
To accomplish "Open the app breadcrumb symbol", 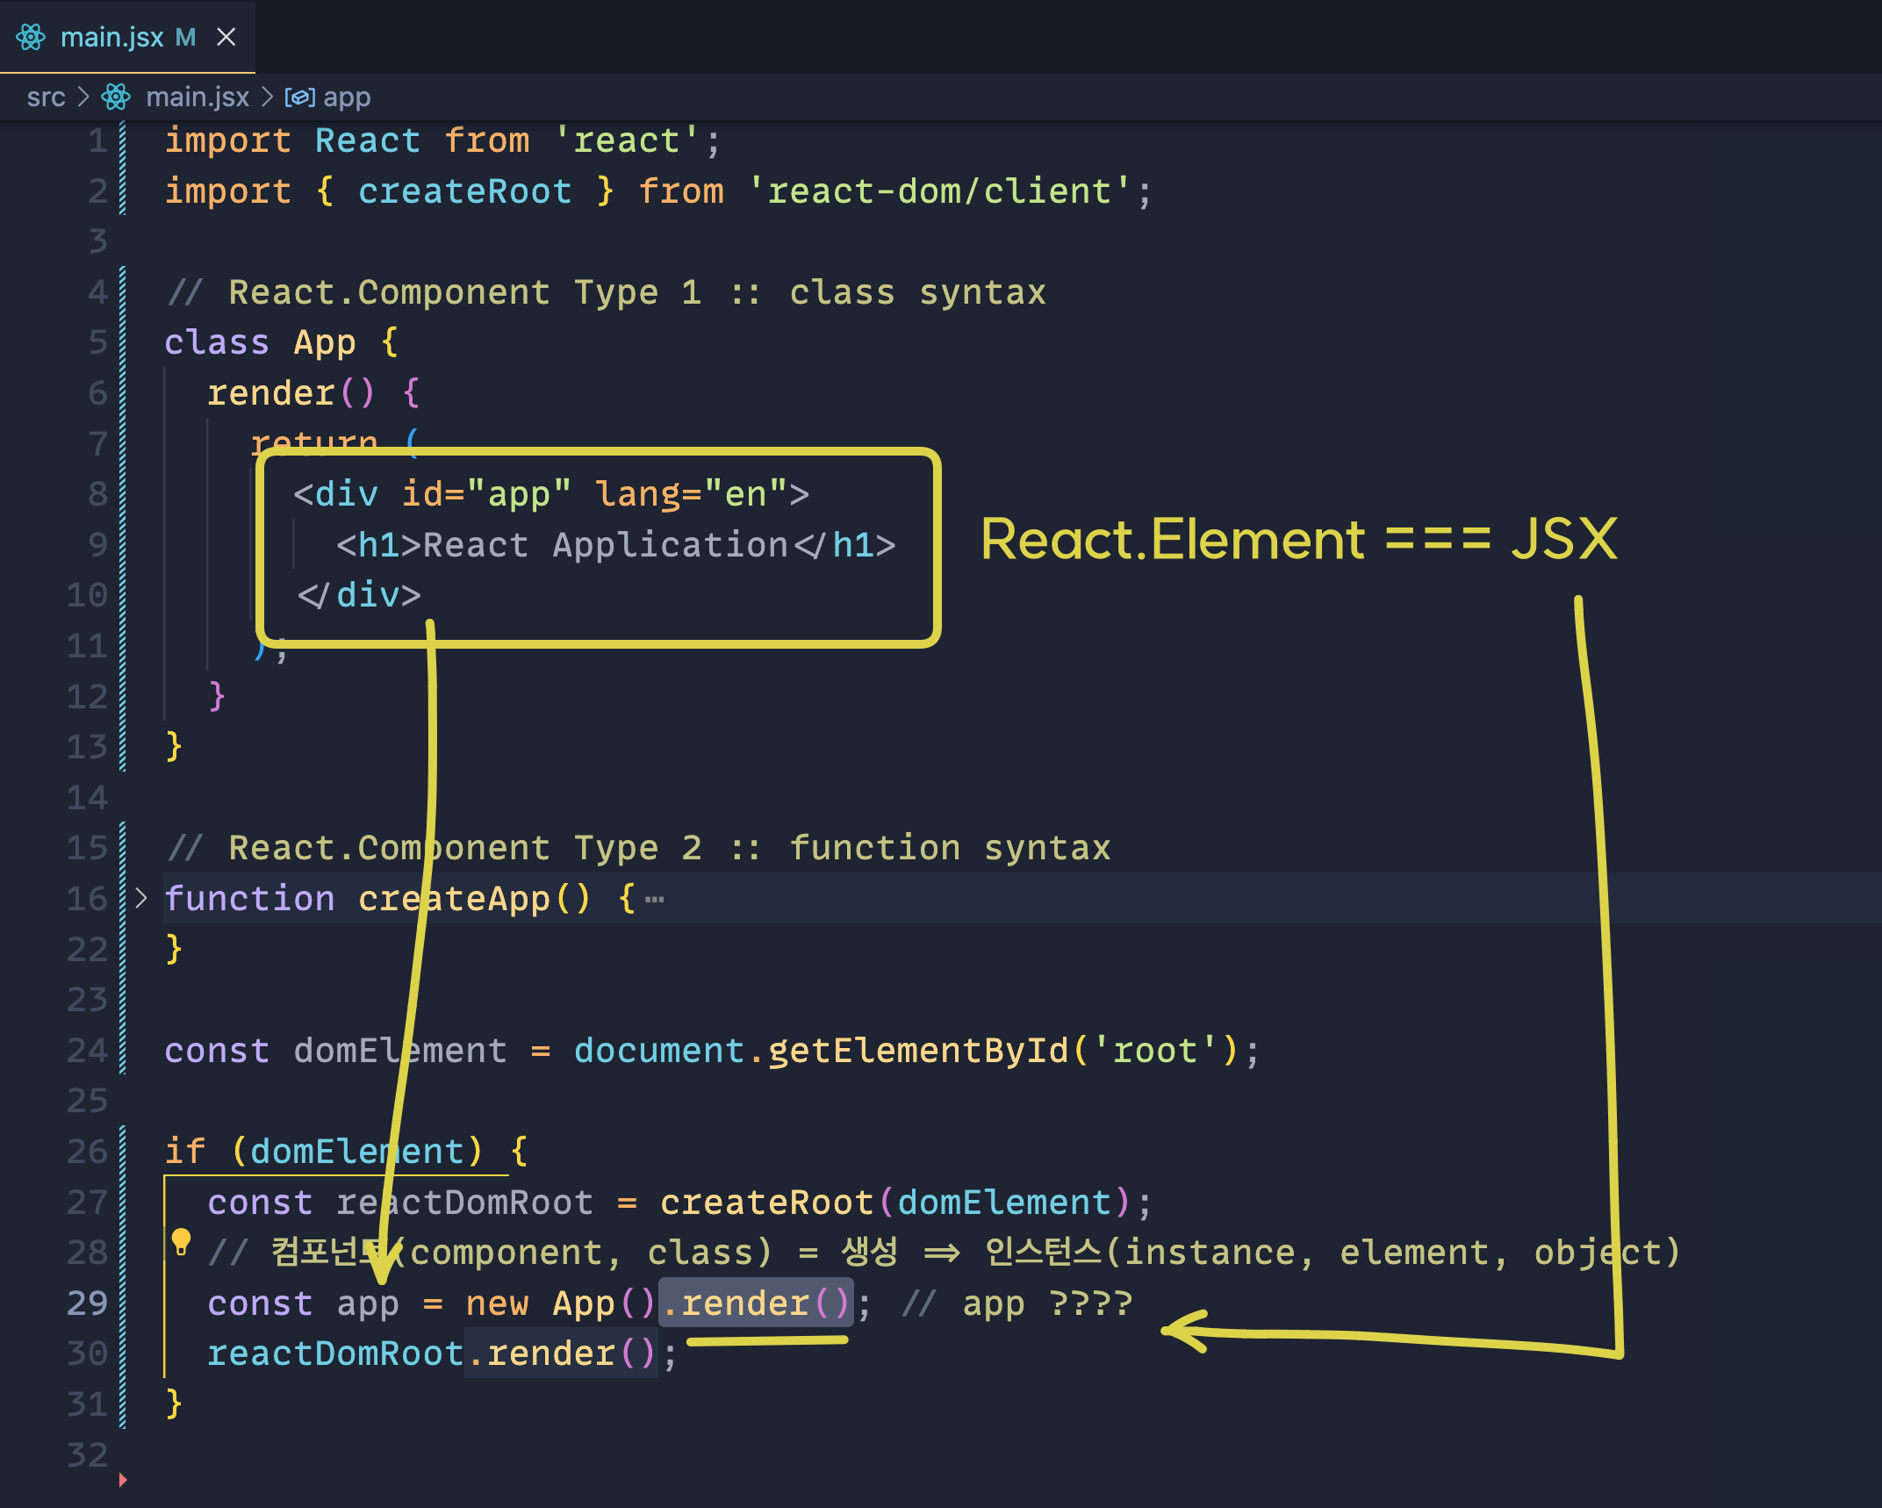I will tap(347, 97).
